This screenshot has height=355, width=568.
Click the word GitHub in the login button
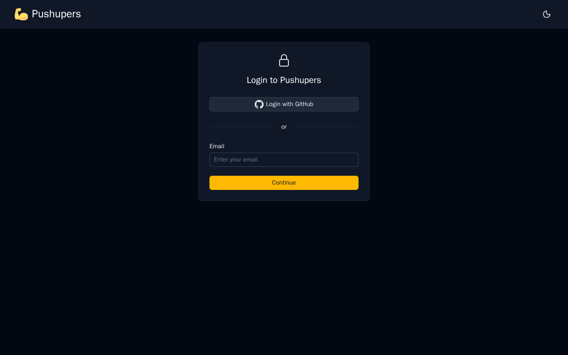pyautogui.click(x=304, y=104)
